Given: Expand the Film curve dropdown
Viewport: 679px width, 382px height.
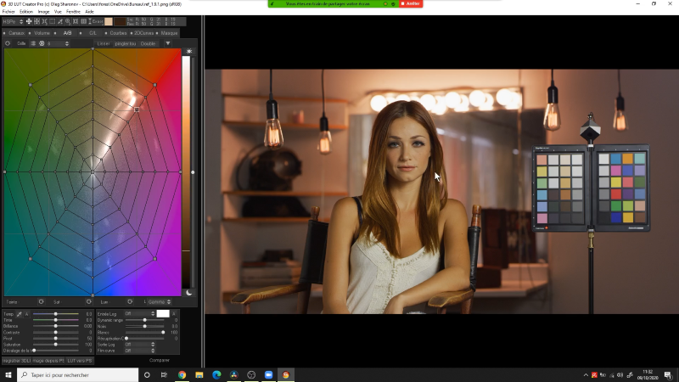Looking at the screenshot, I should tap(138, 350).
